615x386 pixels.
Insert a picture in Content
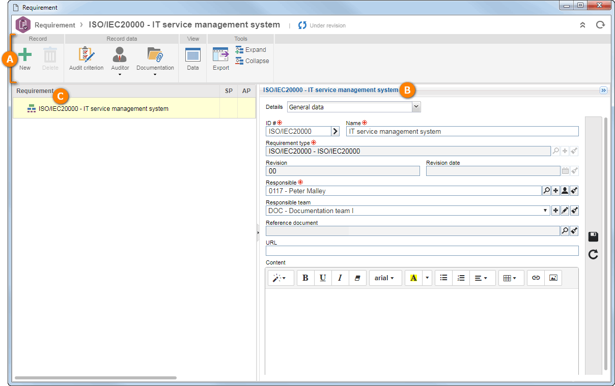click(x=553, y=278)
